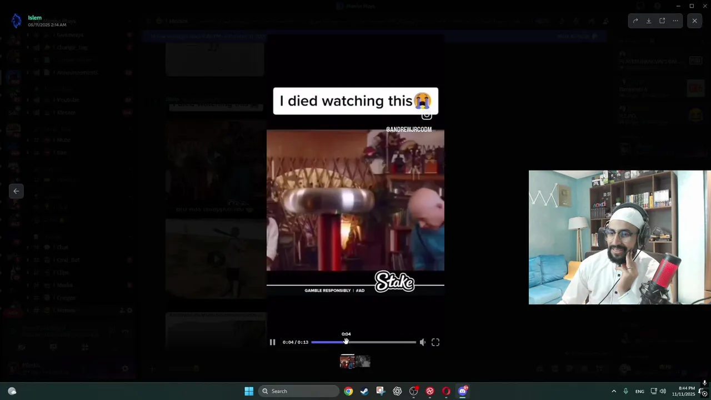Open OBS Studio from the taskbar
This screenshot has height=400, width=711.
point(413,391)
